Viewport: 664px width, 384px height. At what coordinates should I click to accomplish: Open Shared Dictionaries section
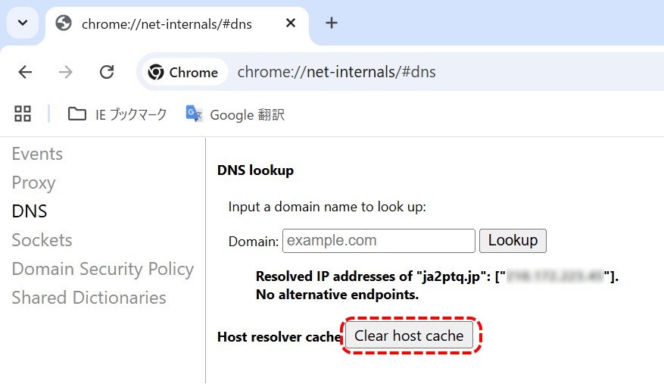(x=89, y=298)
